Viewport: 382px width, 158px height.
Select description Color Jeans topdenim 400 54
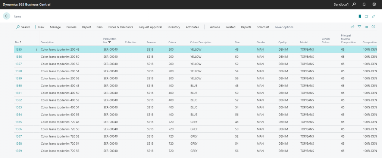[60, 107]
